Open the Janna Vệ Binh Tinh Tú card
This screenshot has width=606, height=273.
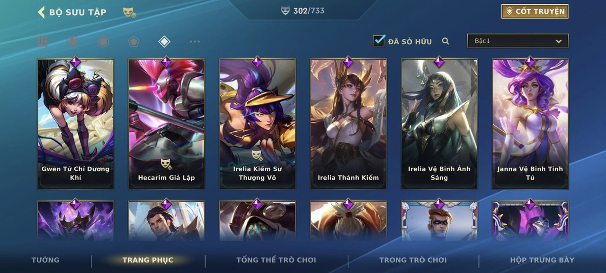[x=530, y=124]
